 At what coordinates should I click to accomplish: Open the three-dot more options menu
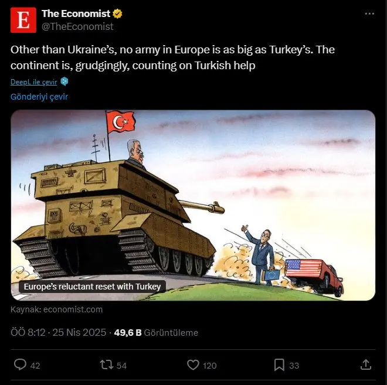point(369,14)
